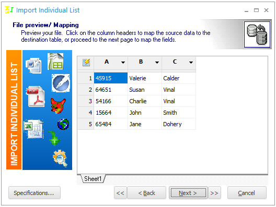Open column B mapping dropdown arrow
Viewport: 276px width, 207px height.
tap(157, 63)
